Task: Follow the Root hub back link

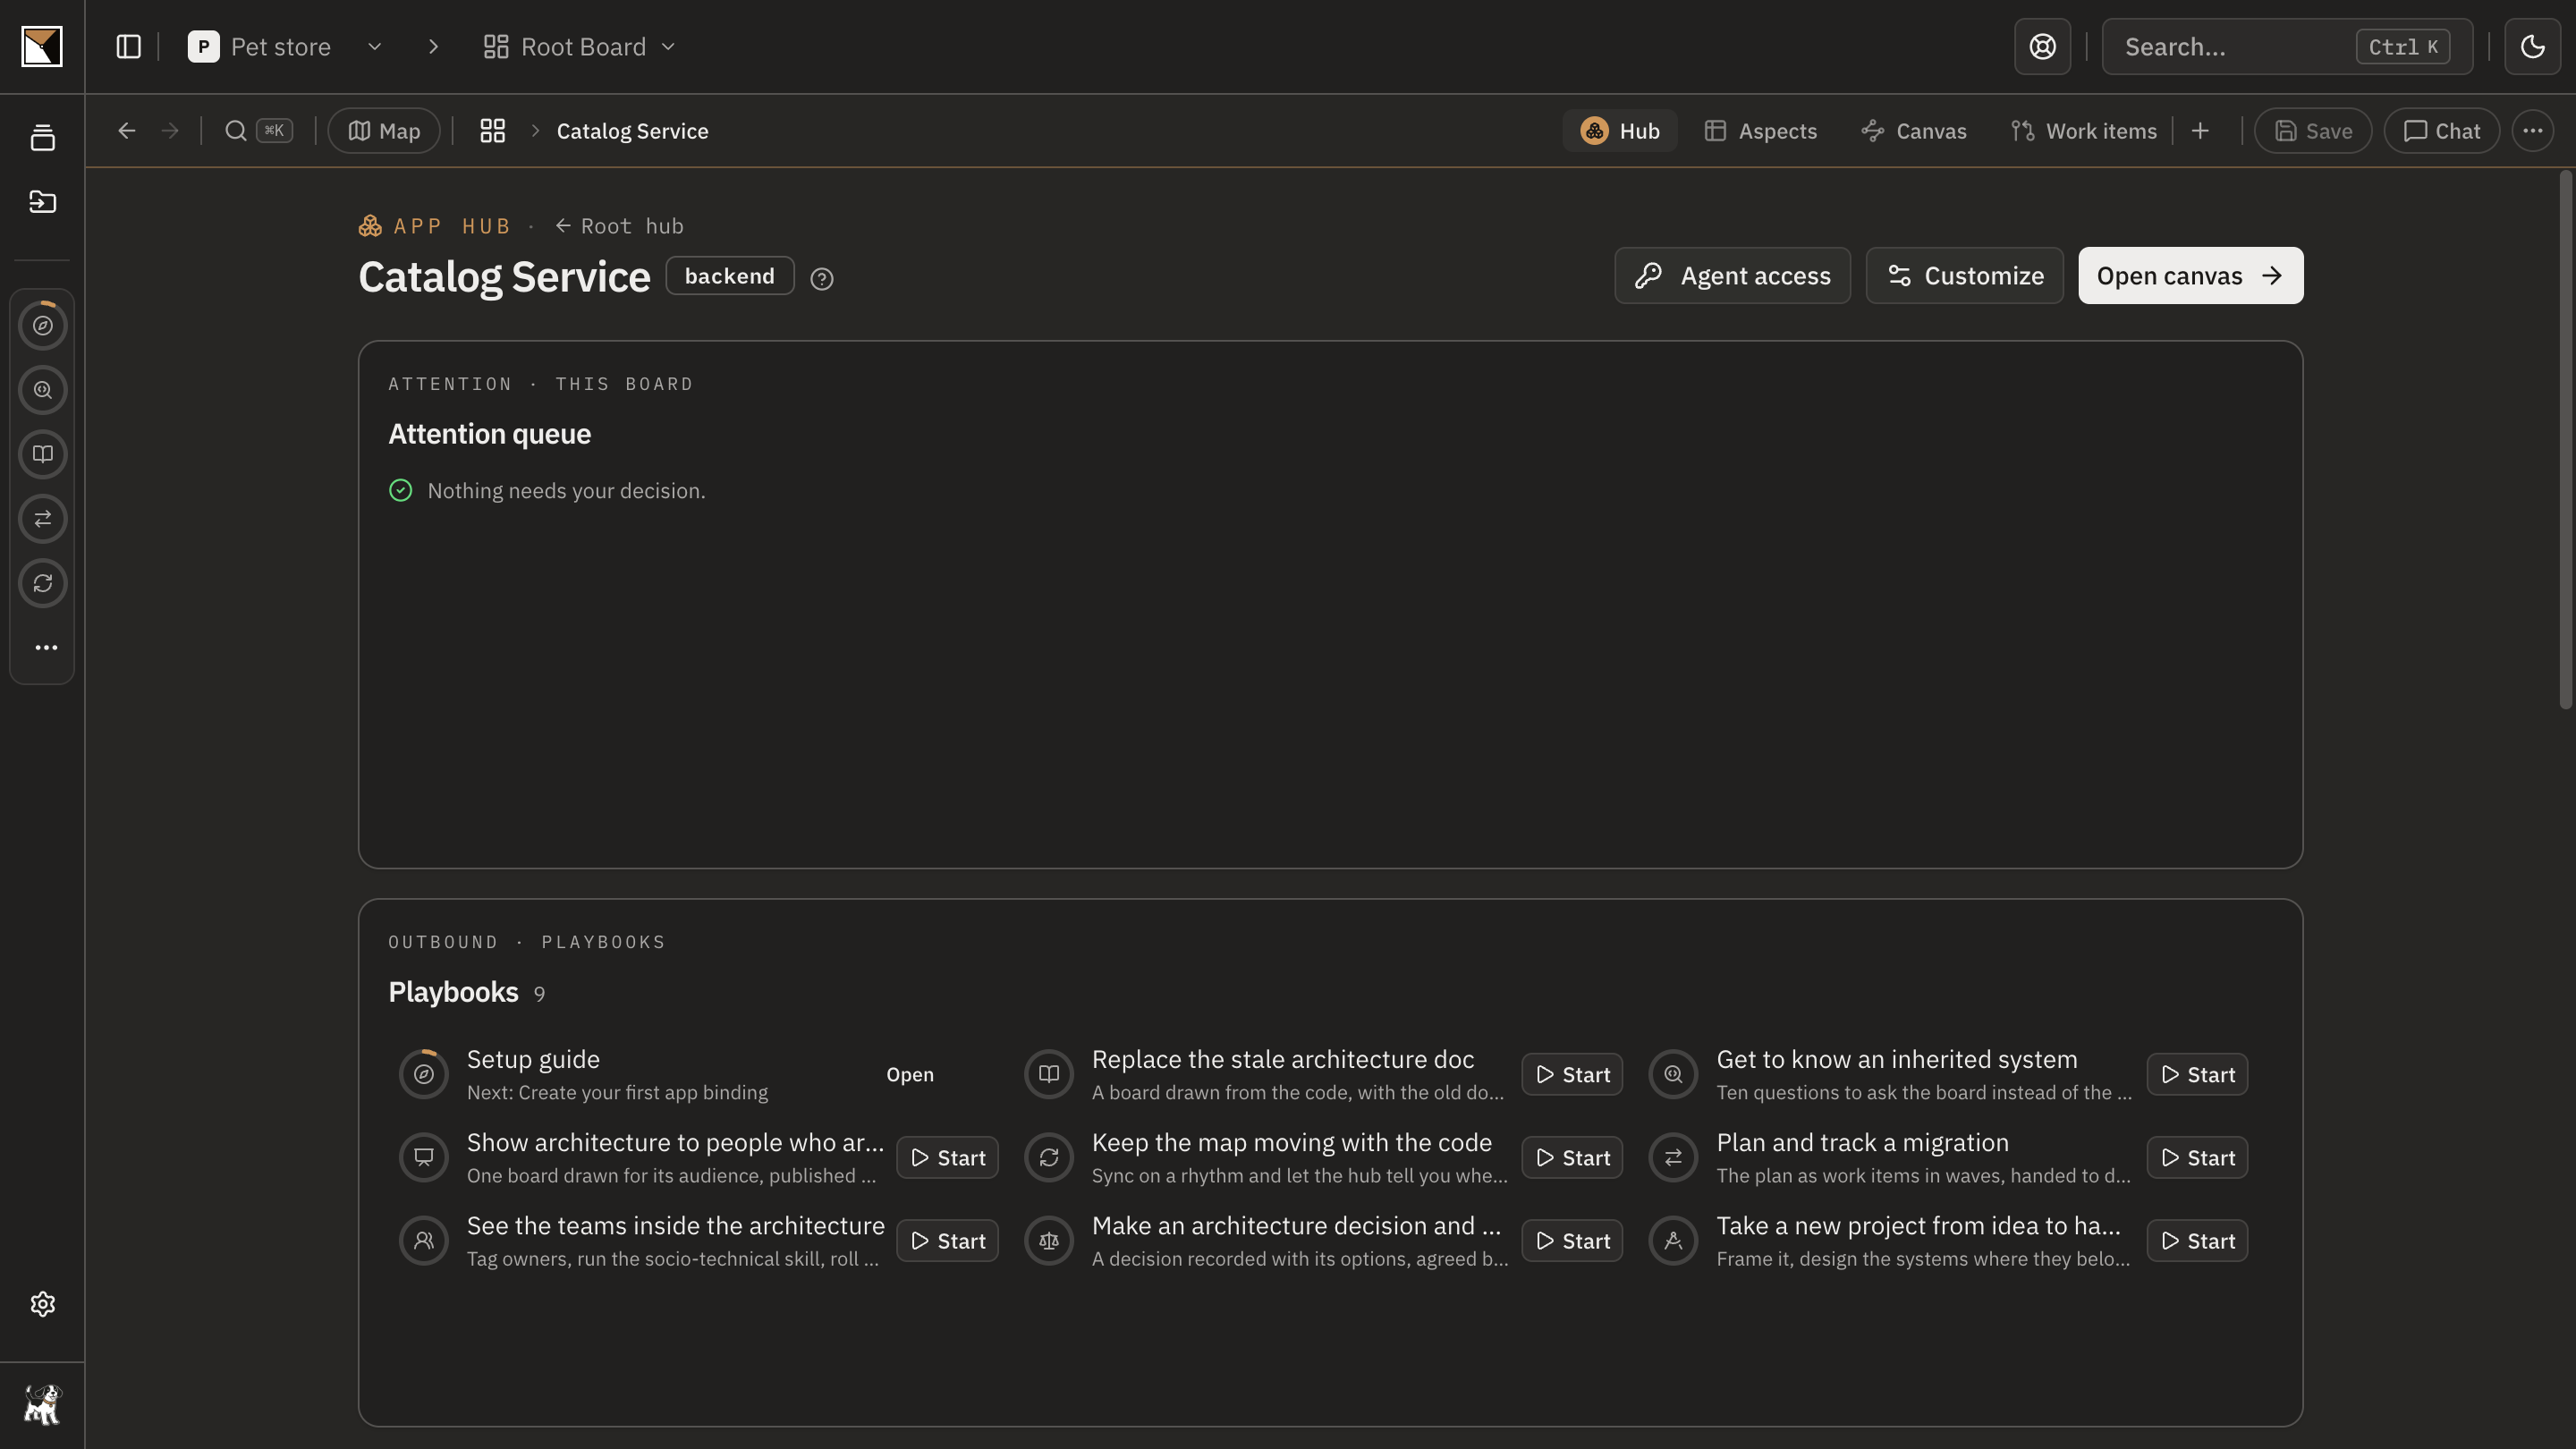Action: [619, 227]
